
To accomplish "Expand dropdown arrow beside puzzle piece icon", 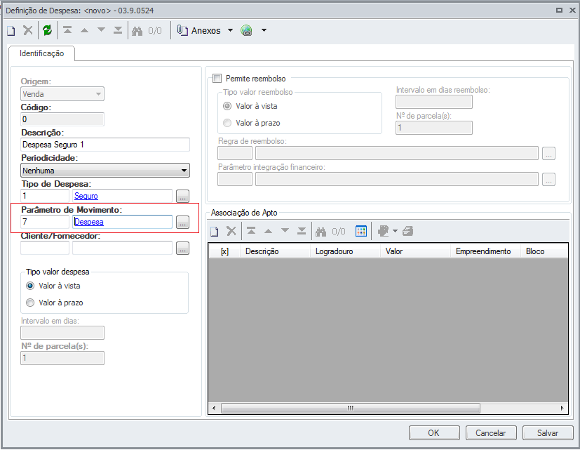I will (395, 231).
